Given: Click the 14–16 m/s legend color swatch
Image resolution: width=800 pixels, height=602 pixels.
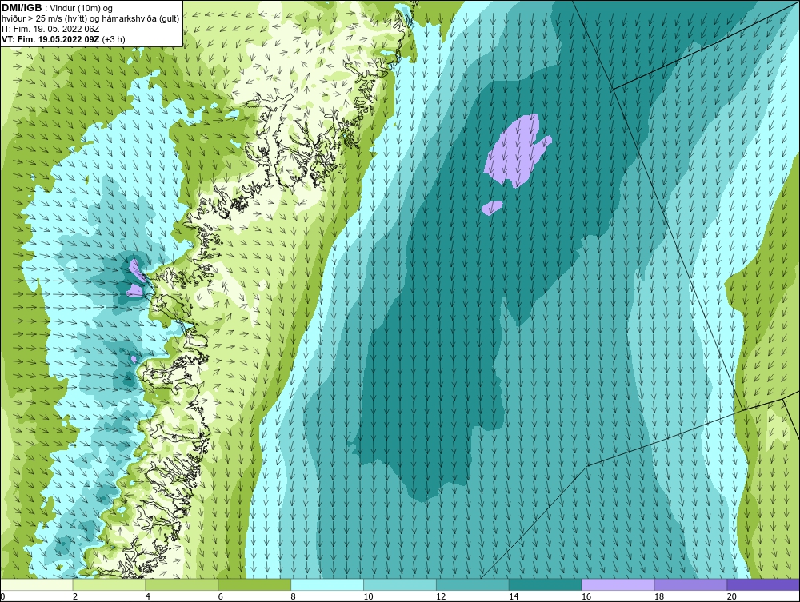Looking at the screenshot, I should (x=546, y=584).
